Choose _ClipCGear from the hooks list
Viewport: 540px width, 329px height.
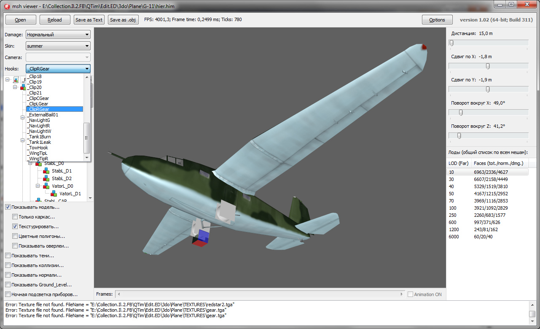point(55,98)
